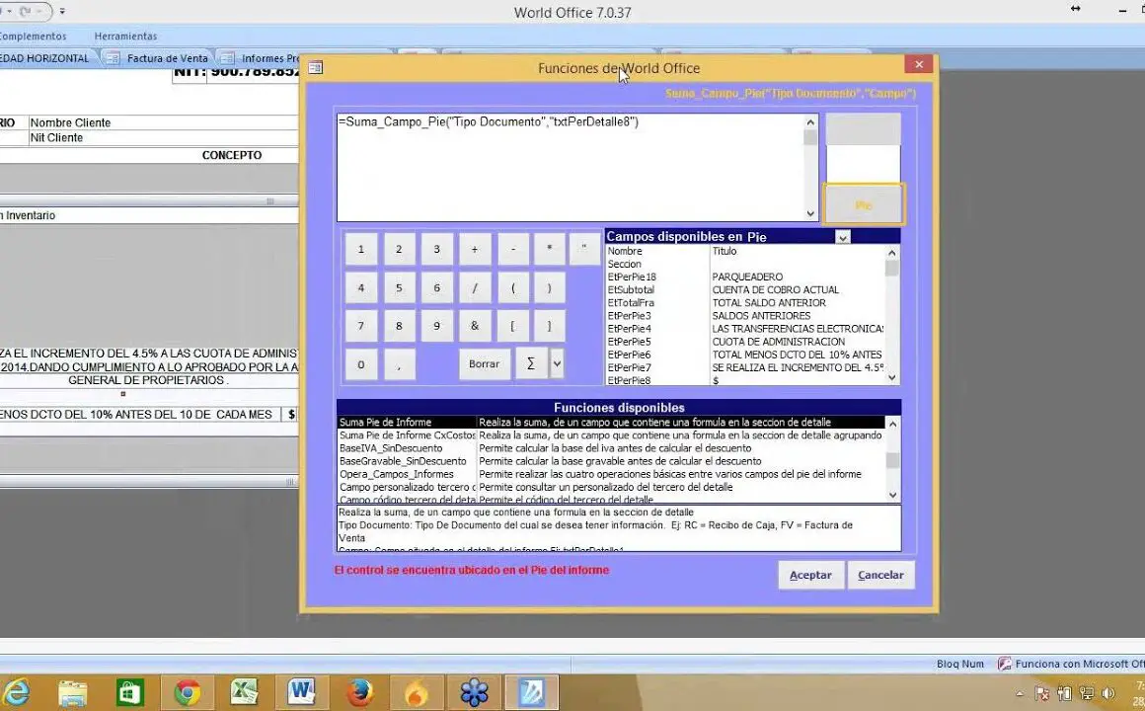Click the Pie section button
This screenshot has width=1145, height=711.
863,203
